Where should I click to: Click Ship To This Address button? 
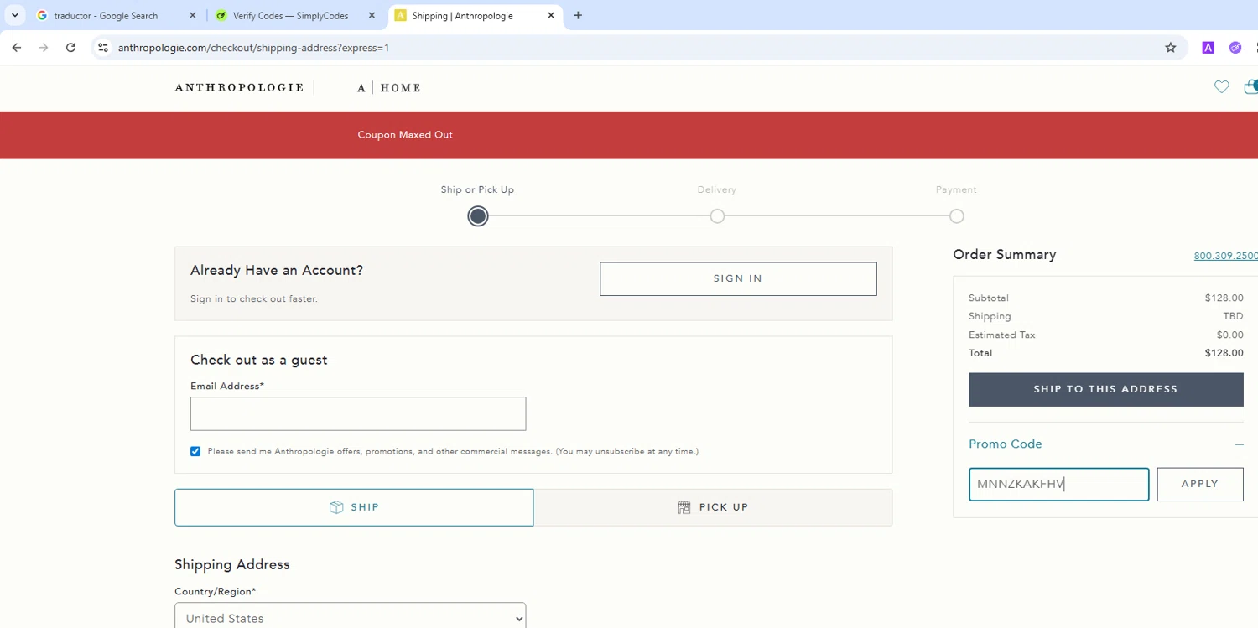tap(1105, 389)
